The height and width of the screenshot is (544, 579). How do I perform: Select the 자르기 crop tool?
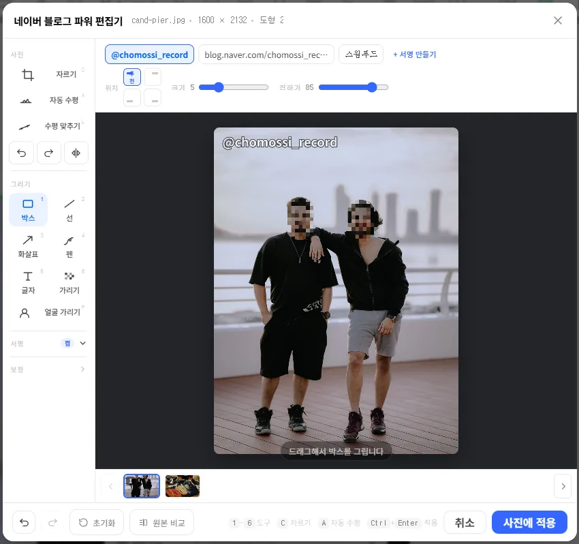point(49,74)
